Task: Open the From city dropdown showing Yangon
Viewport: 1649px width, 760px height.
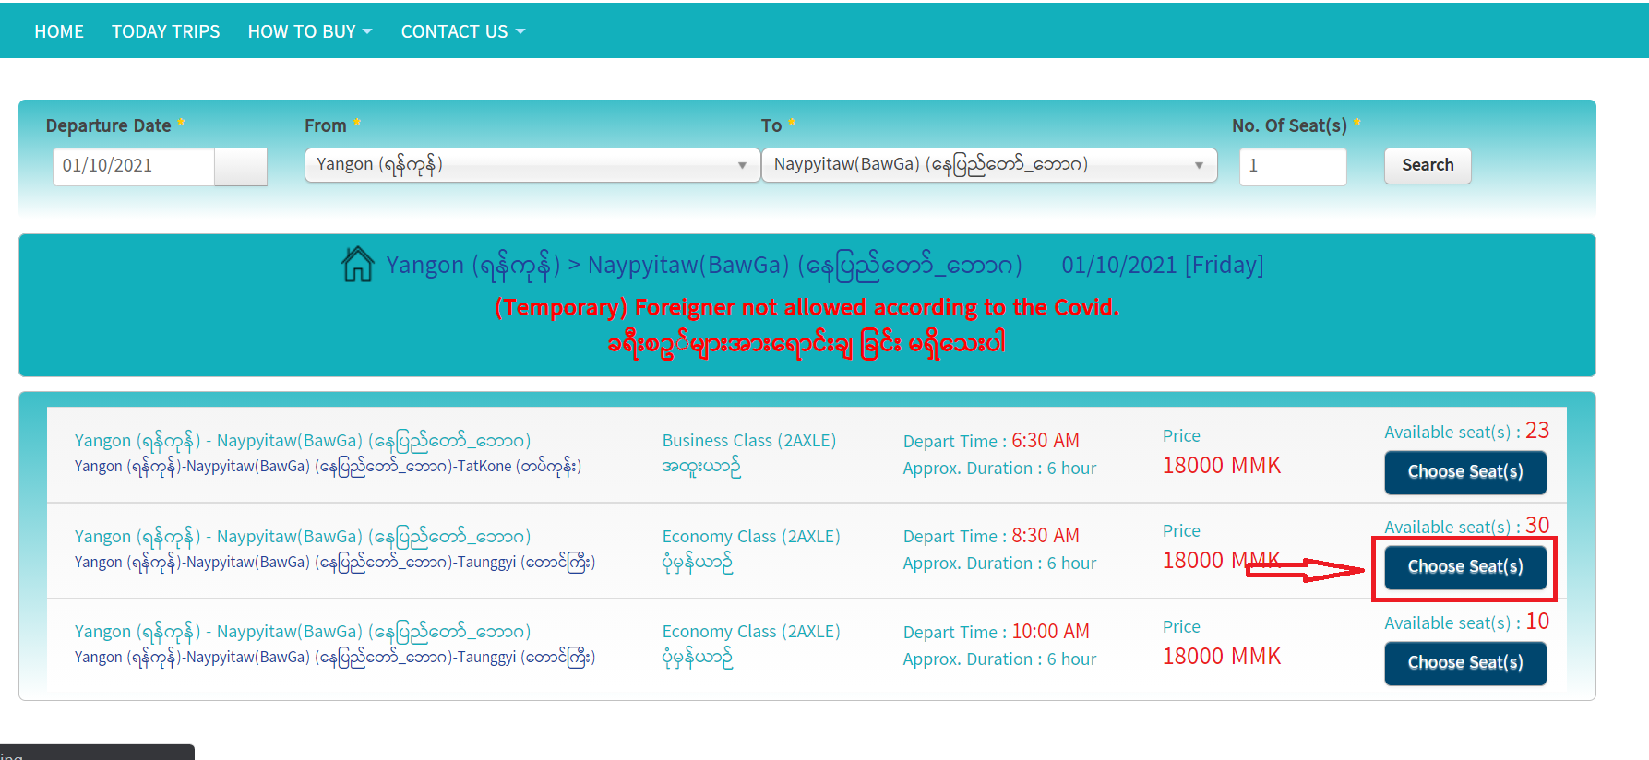Action: (x=532, y=165)
